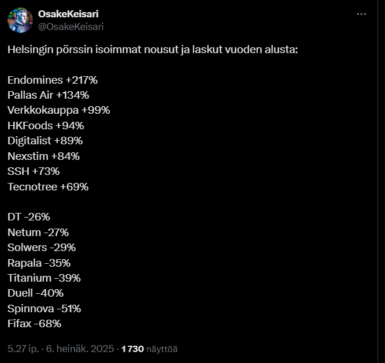This screenshot has height=363, width=385.
Task: Click on the Fifax -68% text
Action: click(x=34, y=324)
